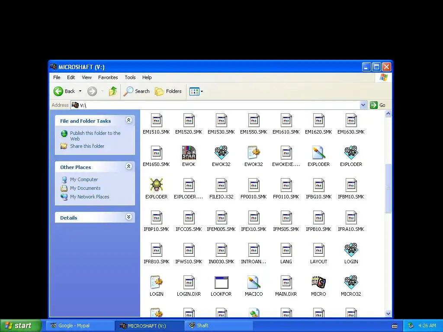Expand the Details panel
The height and width of the screenshot is (332, 443).
128,217
